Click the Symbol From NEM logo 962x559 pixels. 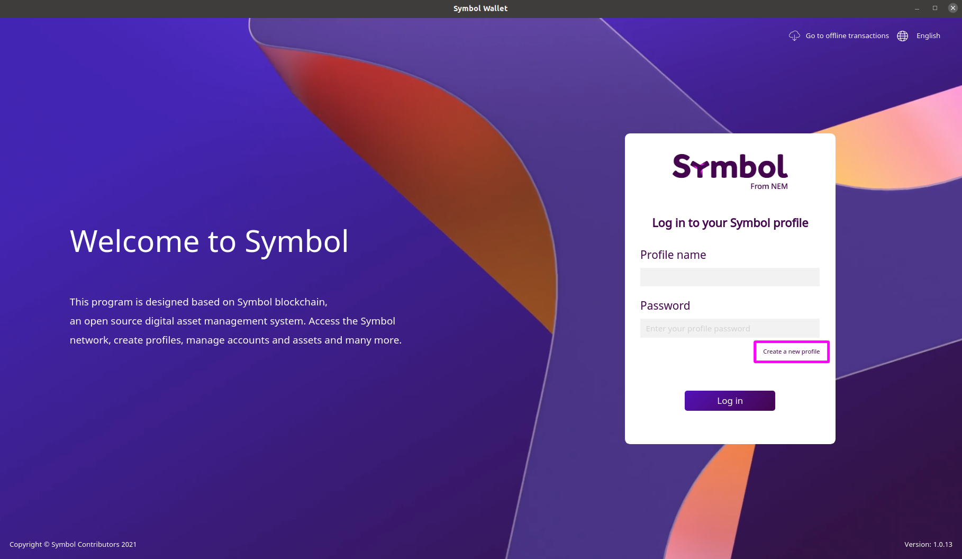pos(730,172)
